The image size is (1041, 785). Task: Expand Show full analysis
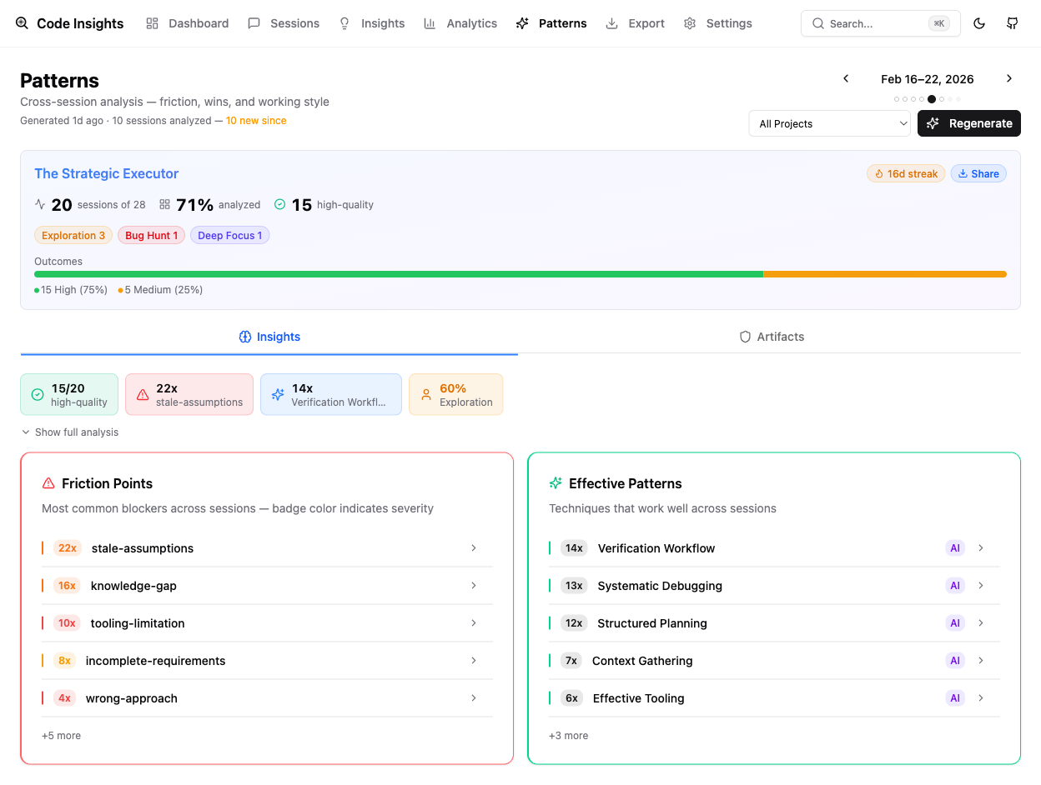[70, 432]
